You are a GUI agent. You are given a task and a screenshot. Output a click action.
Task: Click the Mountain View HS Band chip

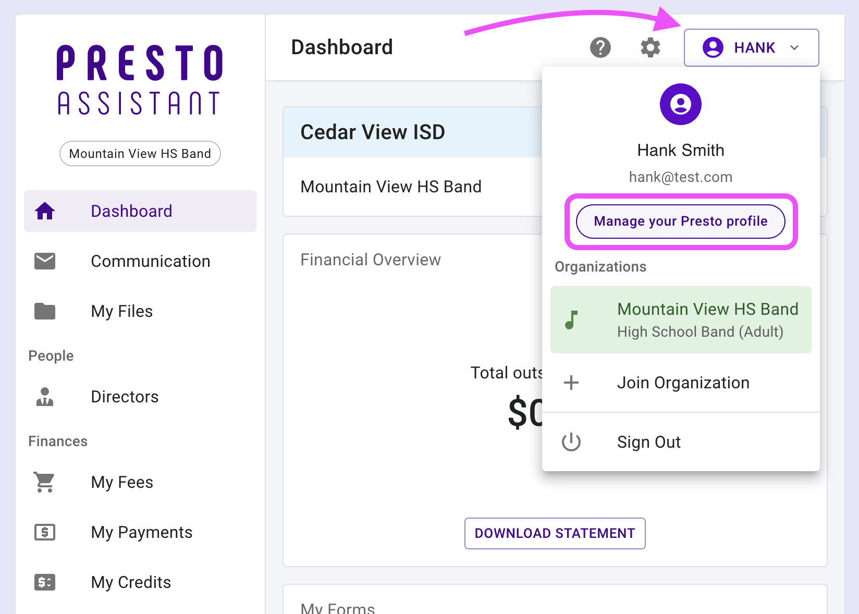click(x=140, y=154)
